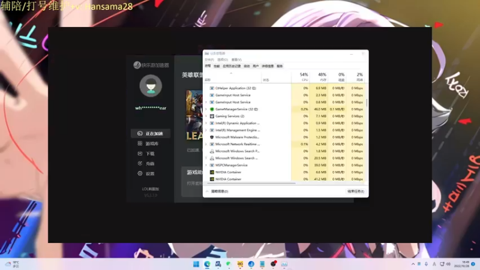Expand the MSPCManagerService row

click(x=206, y=166)
